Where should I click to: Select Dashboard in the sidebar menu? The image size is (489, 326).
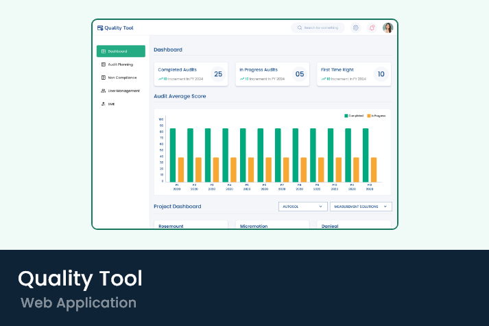121,51
